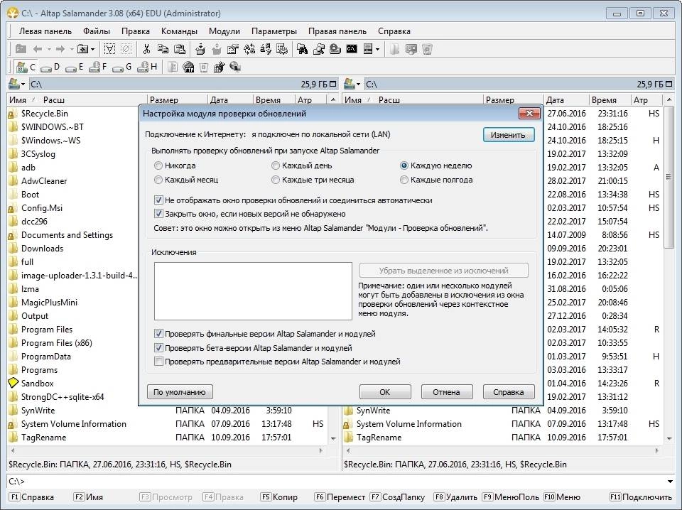Image resolution: width=682 pixels, height=510 pixels.
Task: Expand the forward history dropdown arrow
Action: click(x=71, y=49)
